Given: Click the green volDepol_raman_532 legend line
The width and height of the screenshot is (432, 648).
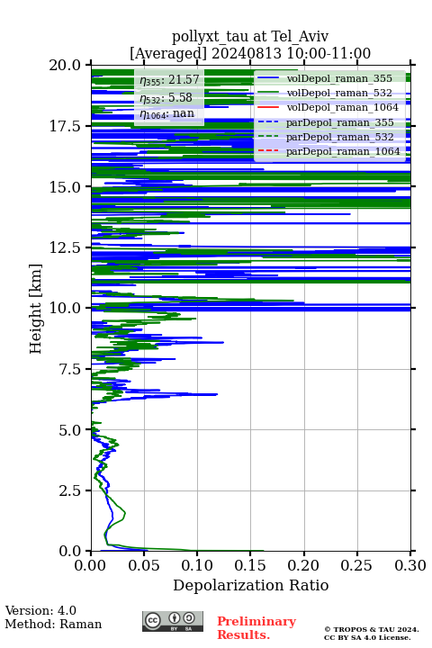Looking at the screenshot, I should pyautogui.click(x=268, y=93).
